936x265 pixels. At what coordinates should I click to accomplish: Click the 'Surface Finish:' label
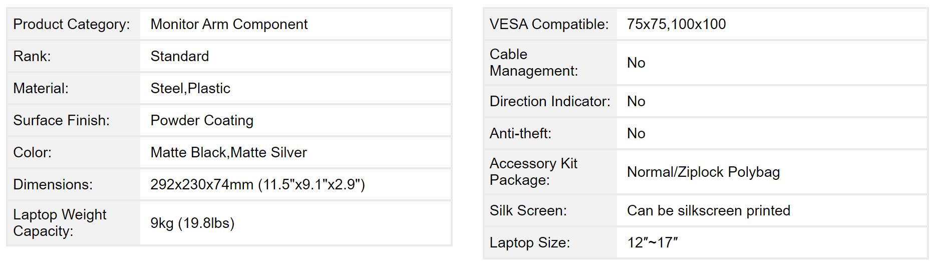click(61, 120)
